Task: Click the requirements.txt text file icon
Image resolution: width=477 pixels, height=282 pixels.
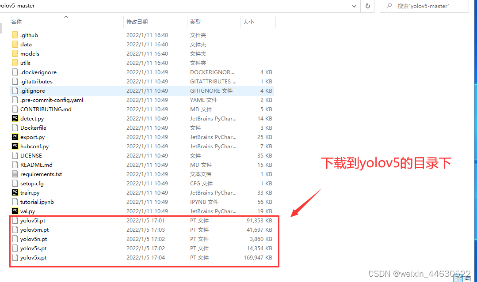Action: click(15, 174)
